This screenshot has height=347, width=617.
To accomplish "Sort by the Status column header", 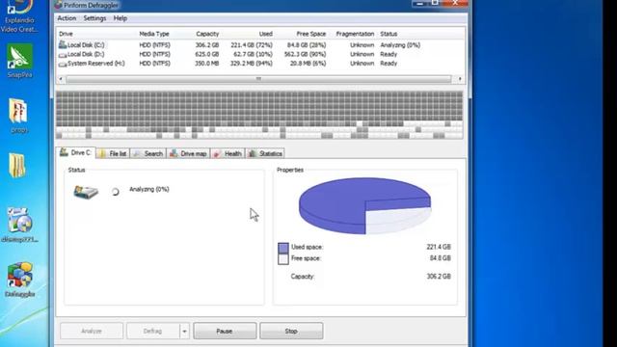I will [389, 34].
